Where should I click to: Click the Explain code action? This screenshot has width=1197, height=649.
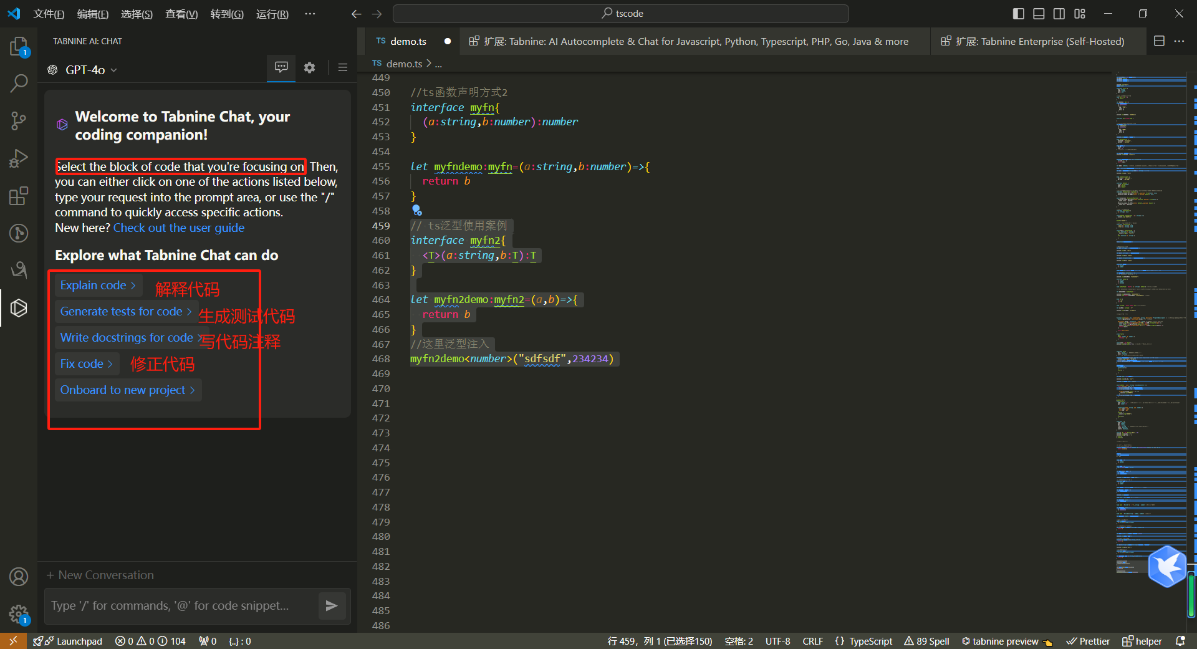[98, 285]
